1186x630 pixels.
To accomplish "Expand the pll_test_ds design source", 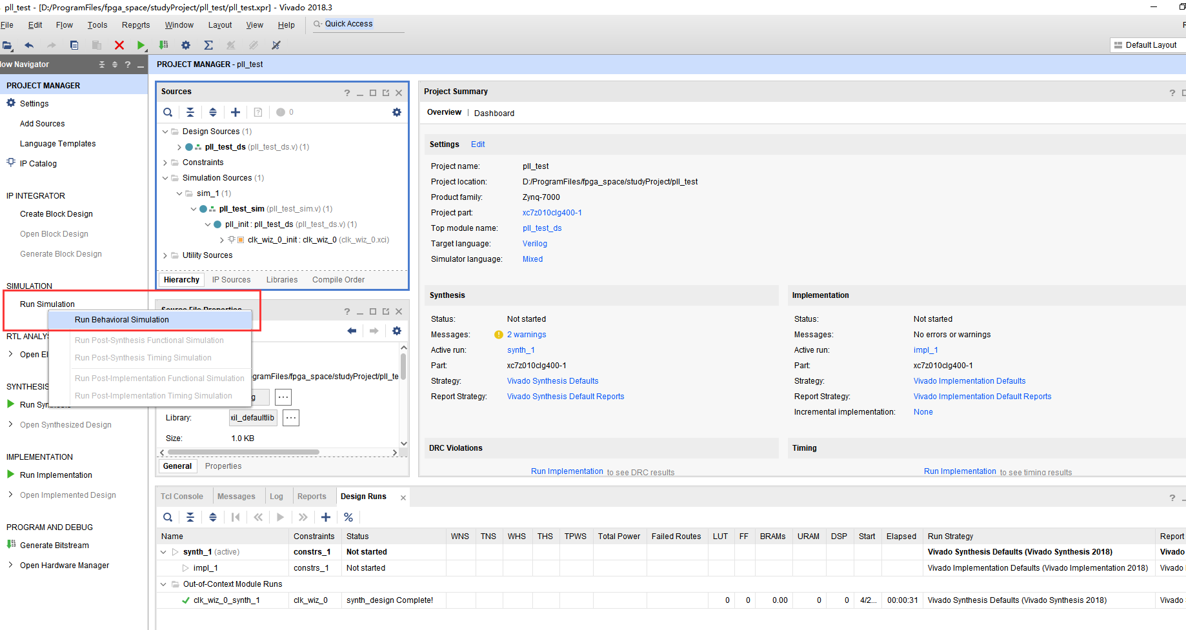I will coord(179,147).
